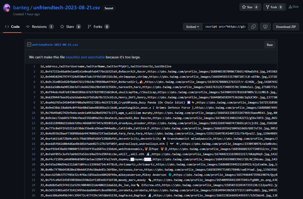Open the unfriendtech-2023-08-21.csv gist title link

point(67,7)
